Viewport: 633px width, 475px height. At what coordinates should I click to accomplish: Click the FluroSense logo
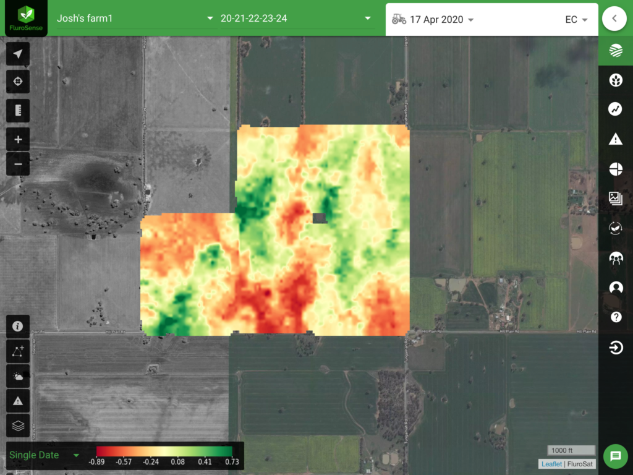[x=26, y=18]
